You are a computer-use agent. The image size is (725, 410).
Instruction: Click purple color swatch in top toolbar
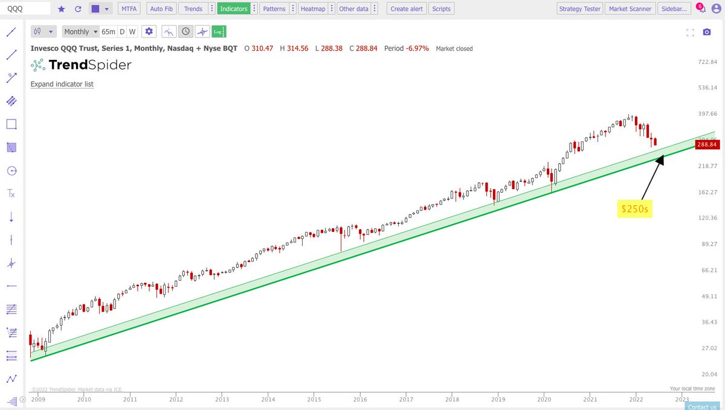click(x=95, y=9)
